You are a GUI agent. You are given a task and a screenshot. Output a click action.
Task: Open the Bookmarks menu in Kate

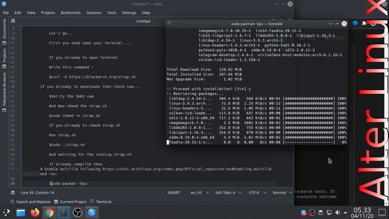coord(71,13)
